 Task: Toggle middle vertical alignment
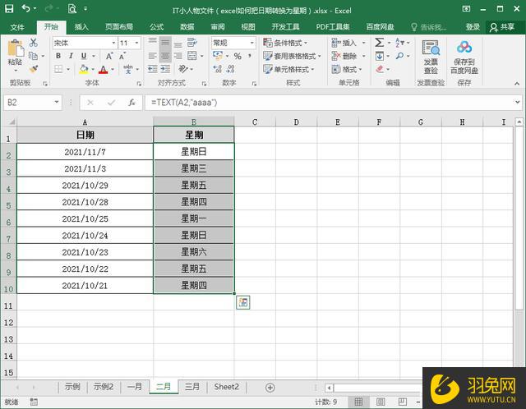coord(165,43)
